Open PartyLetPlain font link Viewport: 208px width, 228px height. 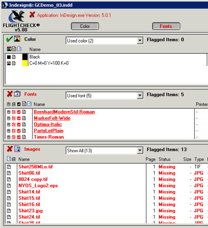tap(48, 131)
